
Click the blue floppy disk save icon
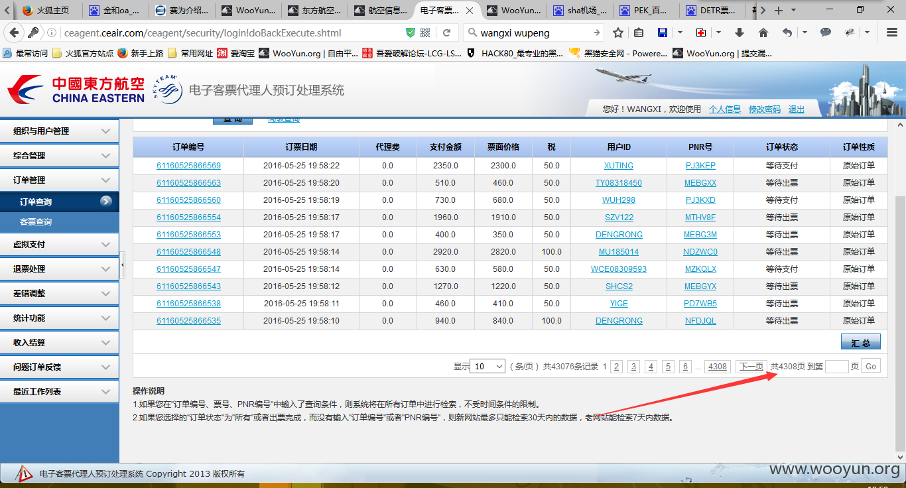tap(662, 32)
